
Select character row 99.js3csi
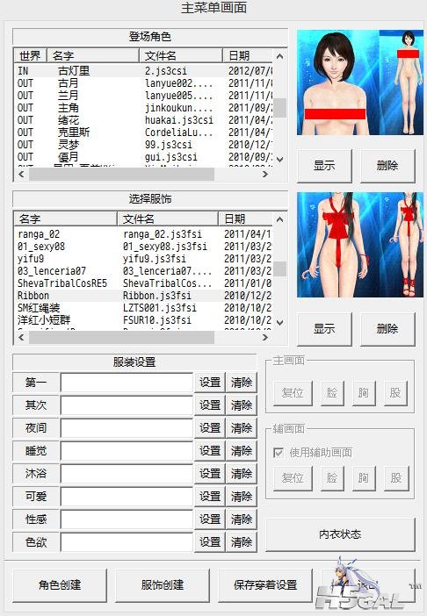pos(143,145)
